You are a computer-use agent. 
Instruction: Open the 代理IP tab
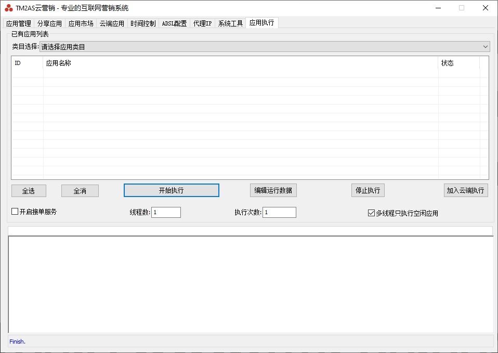[x=202, y=23]
